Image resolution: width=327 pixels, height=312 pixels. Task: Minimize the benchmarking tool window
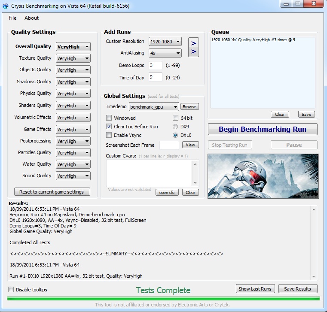[x=286, y=4]
